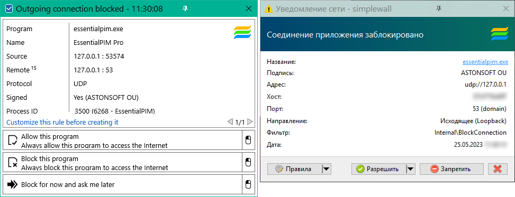
Task: Toggle checkbox in Outgoing connection blocked title bar
Action: 9,9
